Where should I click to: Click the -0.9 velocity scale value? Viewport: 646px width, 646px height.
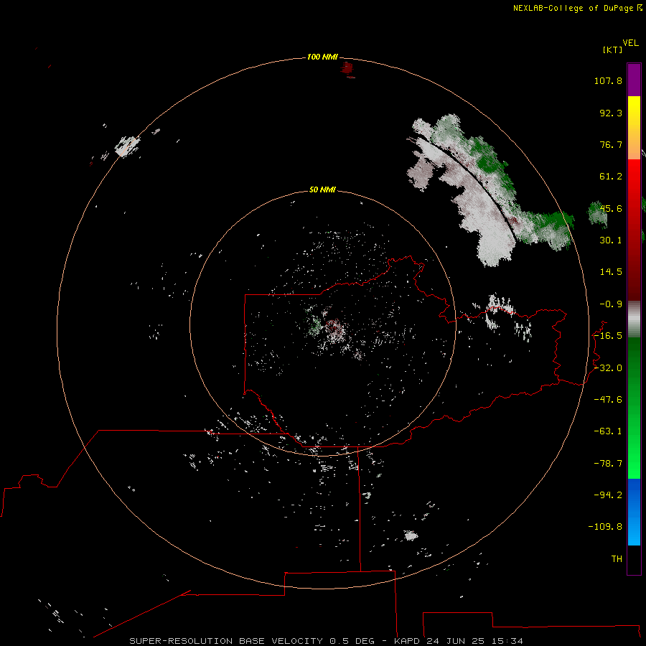point(611,304)
